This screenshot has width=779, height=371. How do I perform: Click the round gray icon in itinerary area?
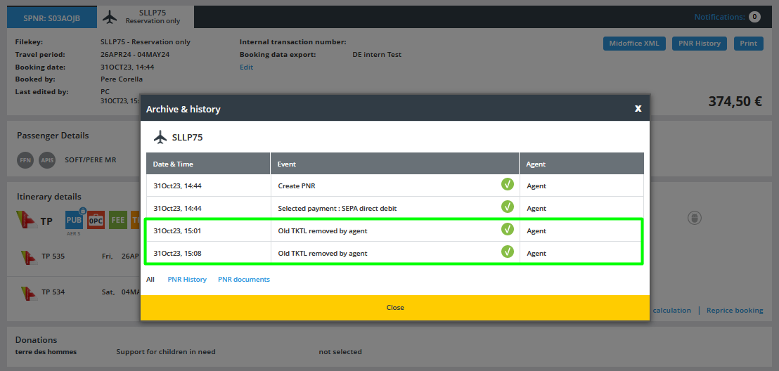[x=694, y=219]
